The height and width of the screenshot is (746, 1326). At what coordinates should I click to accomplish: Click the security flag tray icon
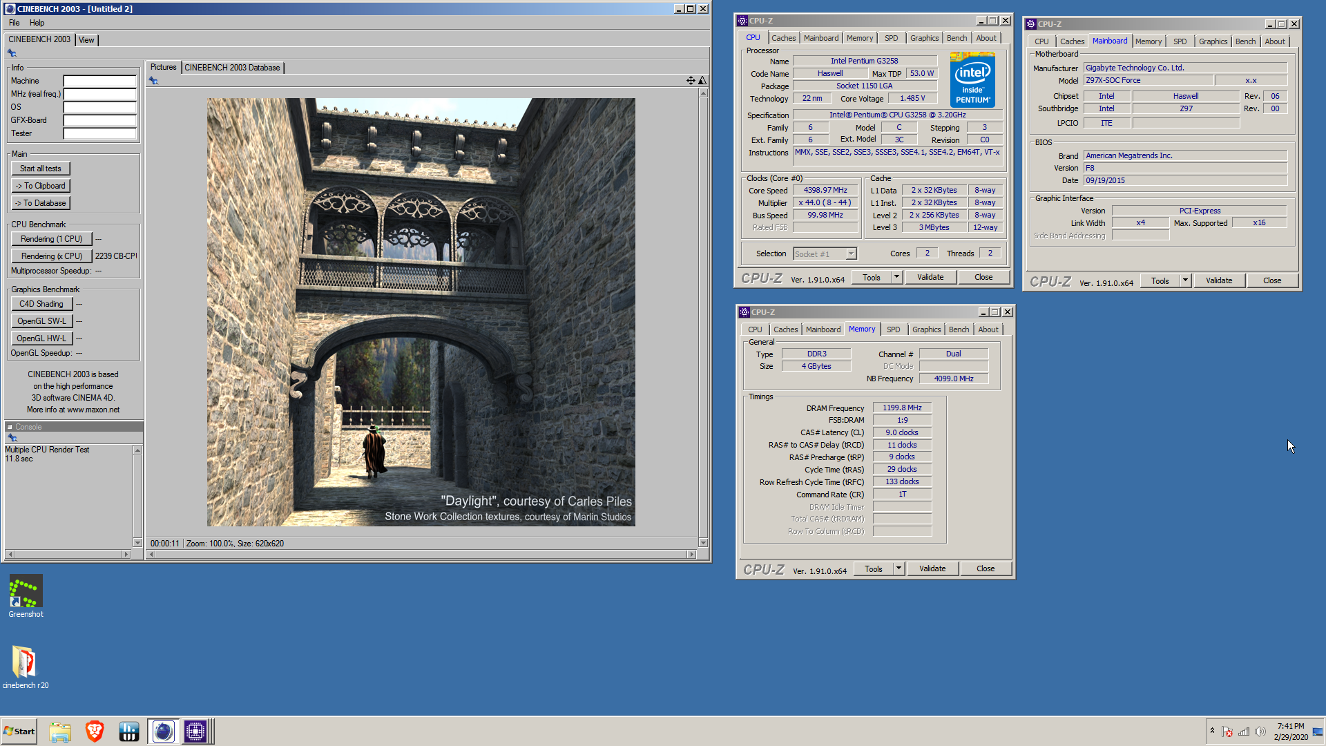click(1227, 731)
